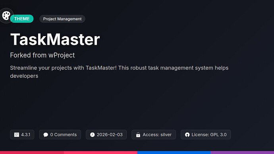Open the License: GPL 3.0 badge
This screenshot has height=154, width=274.
pos(206,135)
